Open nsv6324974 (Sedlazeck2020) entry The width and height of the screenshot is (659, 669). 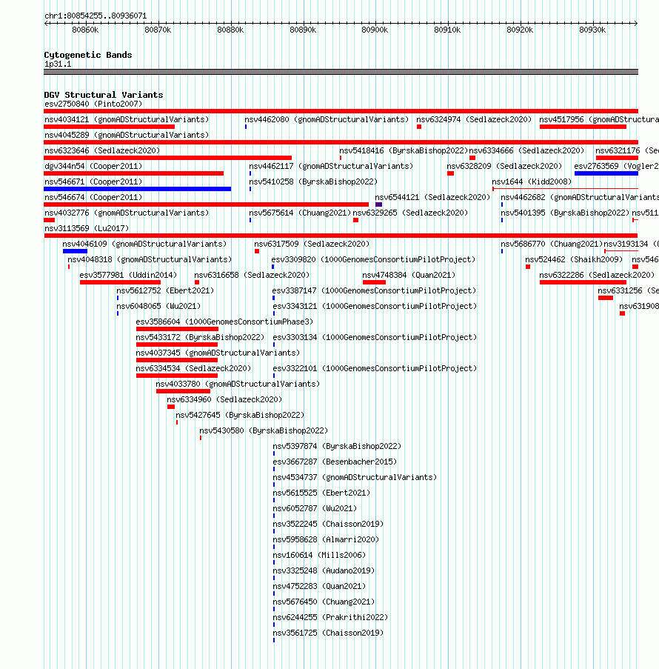point(474,119)
